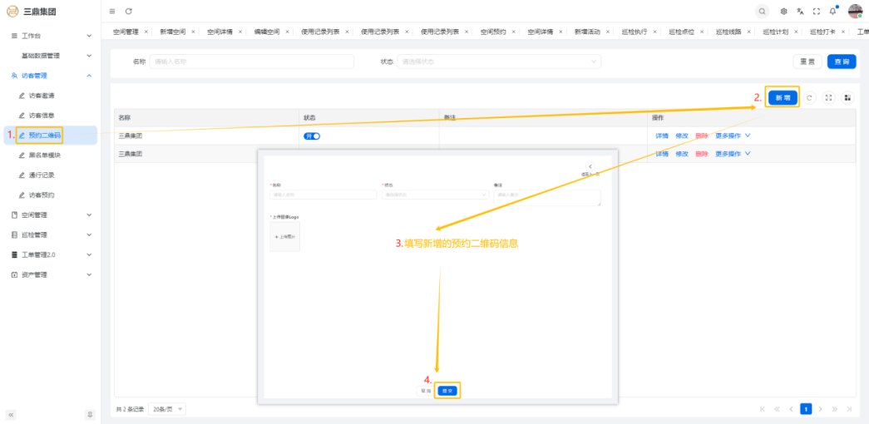Click the 名称 filter input field

tap(251, 62)
